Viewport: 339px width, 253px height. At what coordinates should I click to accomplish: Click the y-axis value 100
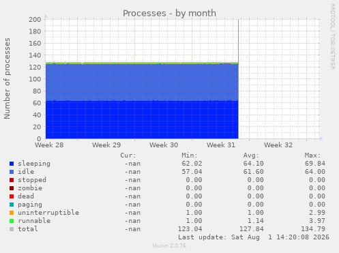click(35, 79)
